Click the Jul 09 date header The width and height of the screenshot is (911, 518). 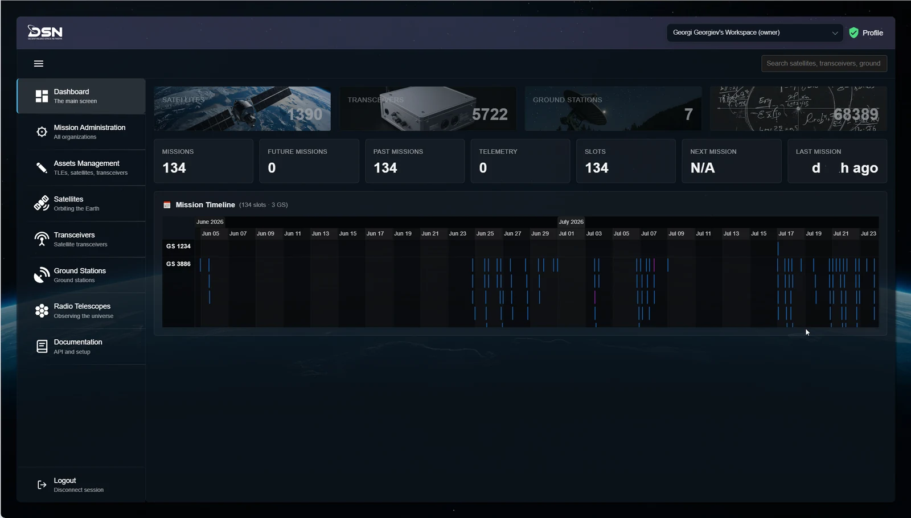(x=676, y=234)
